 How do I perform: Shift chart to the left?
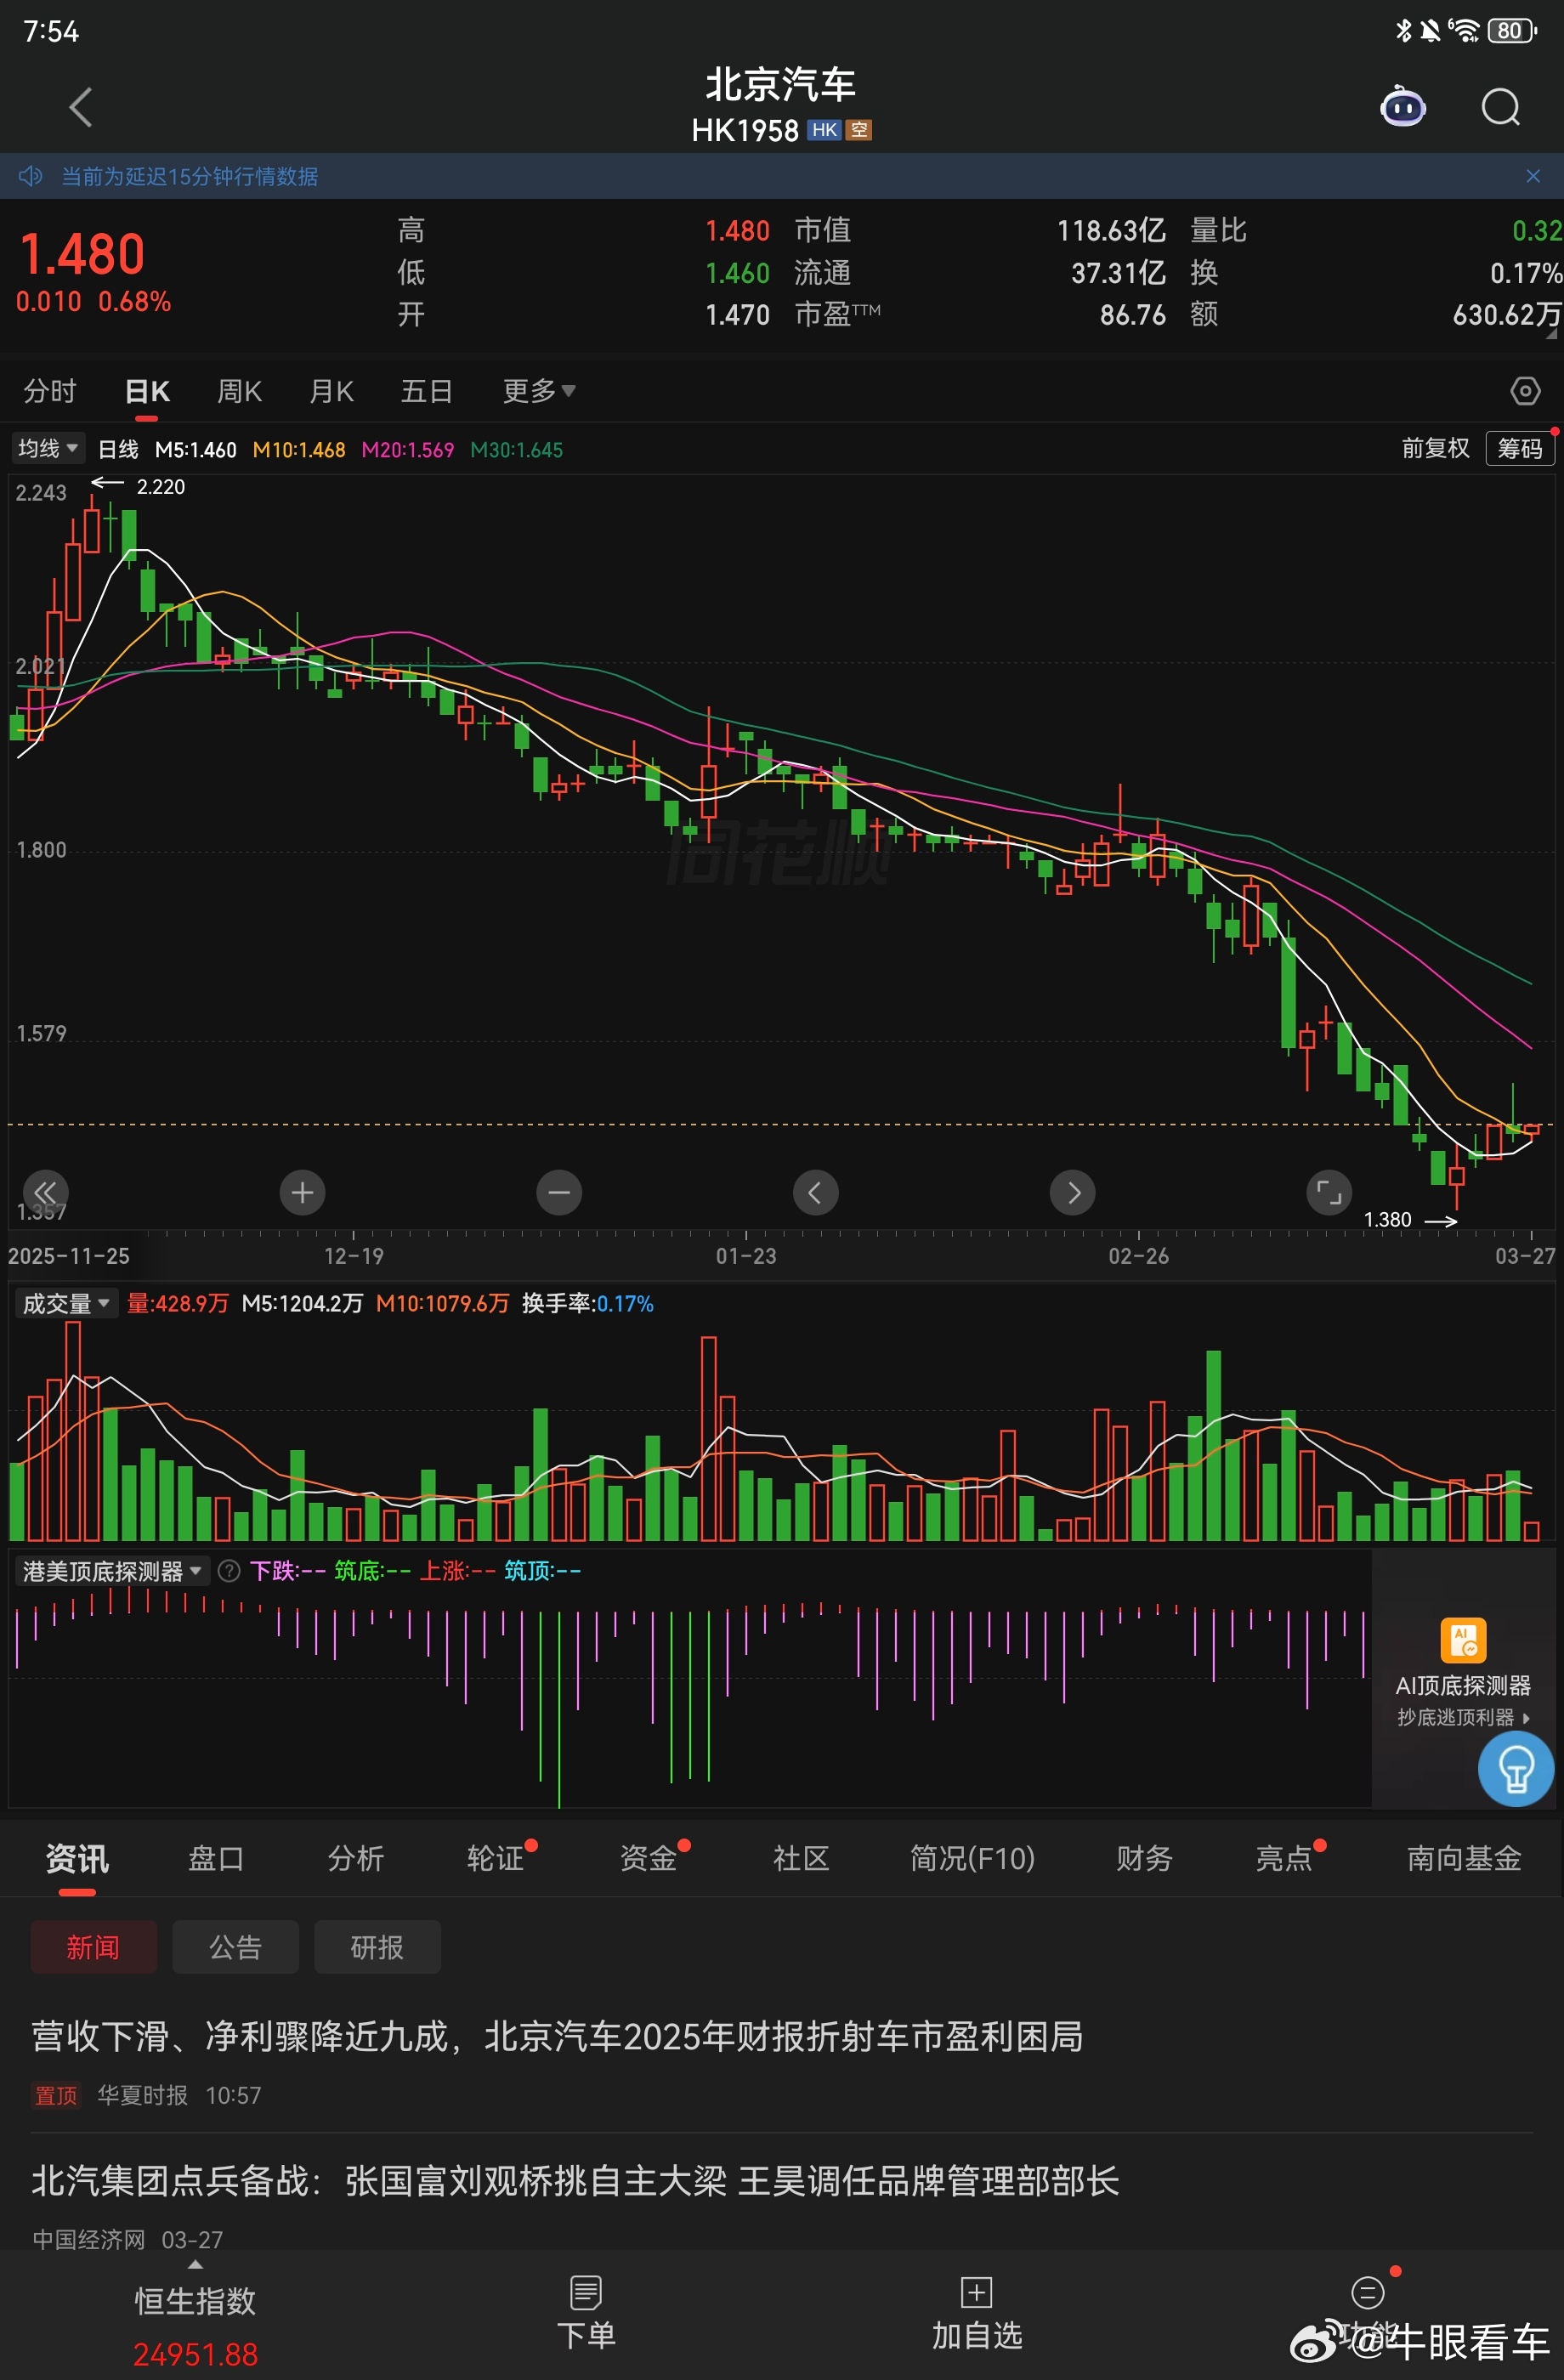tap(816, 1192)
